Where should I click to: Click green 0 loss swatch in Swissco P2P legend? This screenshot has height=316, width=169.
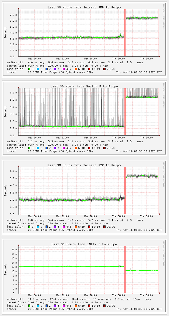[29, 227]
